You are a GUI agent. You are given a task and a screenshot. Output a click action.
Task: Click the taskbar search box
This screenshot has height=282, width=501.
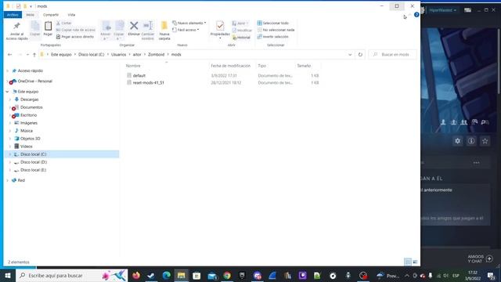[x=72, y=276]
